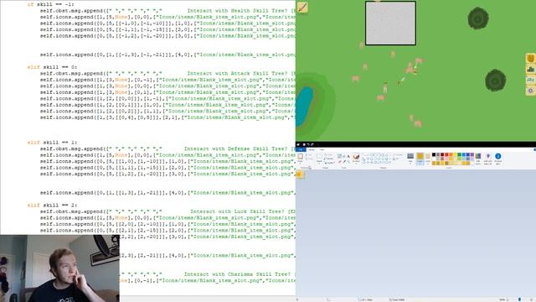Select the Color picker tool in Paint
The width and height of the screenshot is (536, 302).
[344, 162]
